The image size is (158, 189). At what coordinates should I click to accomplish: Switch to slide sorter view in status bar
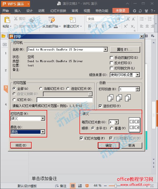(80, 186)
